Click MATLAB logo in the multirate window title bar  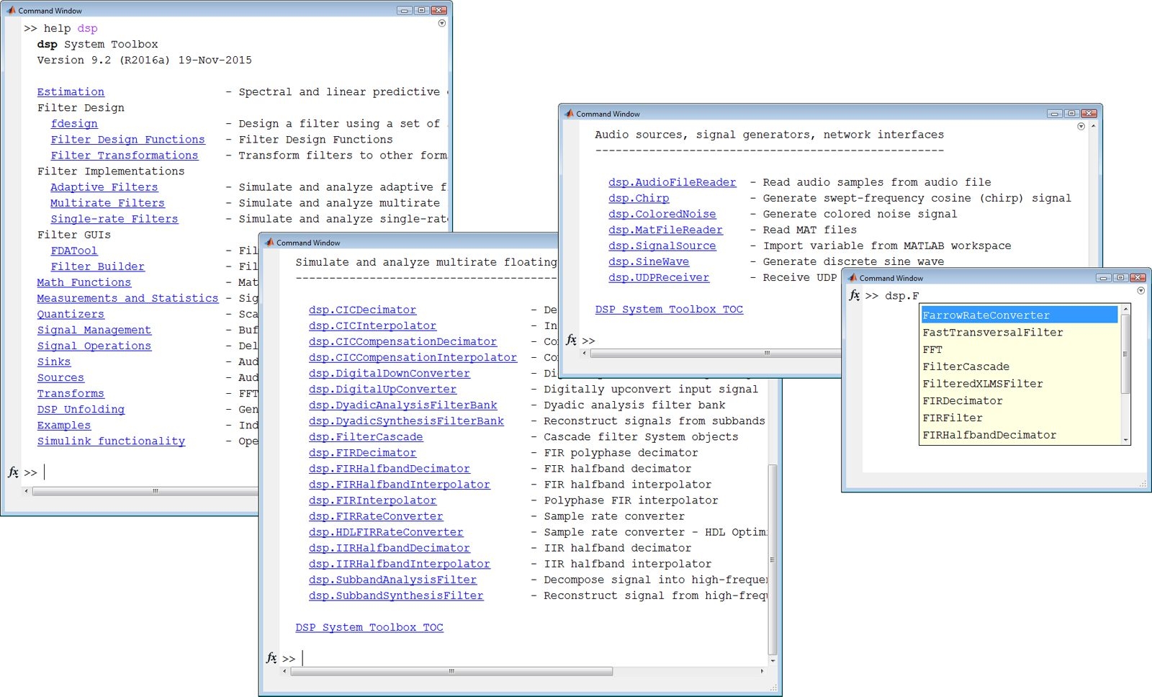pyautogui.click(x=269, y=243)
